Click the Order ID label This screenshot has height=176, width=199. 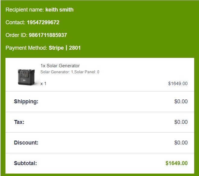click(17, 35)
